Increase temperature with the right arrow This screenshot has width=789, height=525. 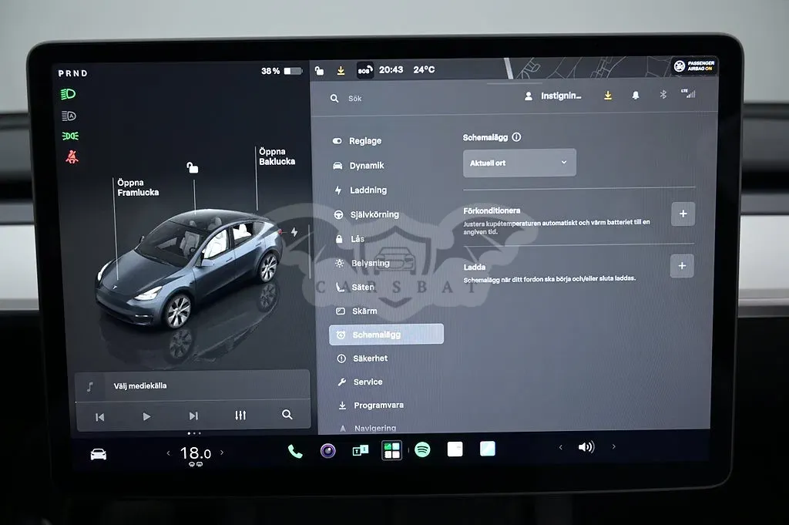pyautogui.click(x=222, y=453)
